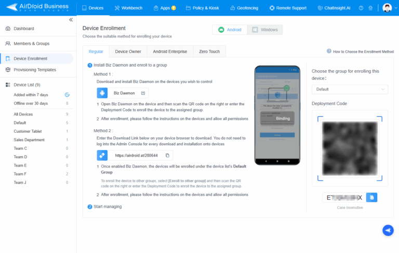Select Device Enrollment in sidebar
This screenshot has height=253, width=399.
[37, 58]
